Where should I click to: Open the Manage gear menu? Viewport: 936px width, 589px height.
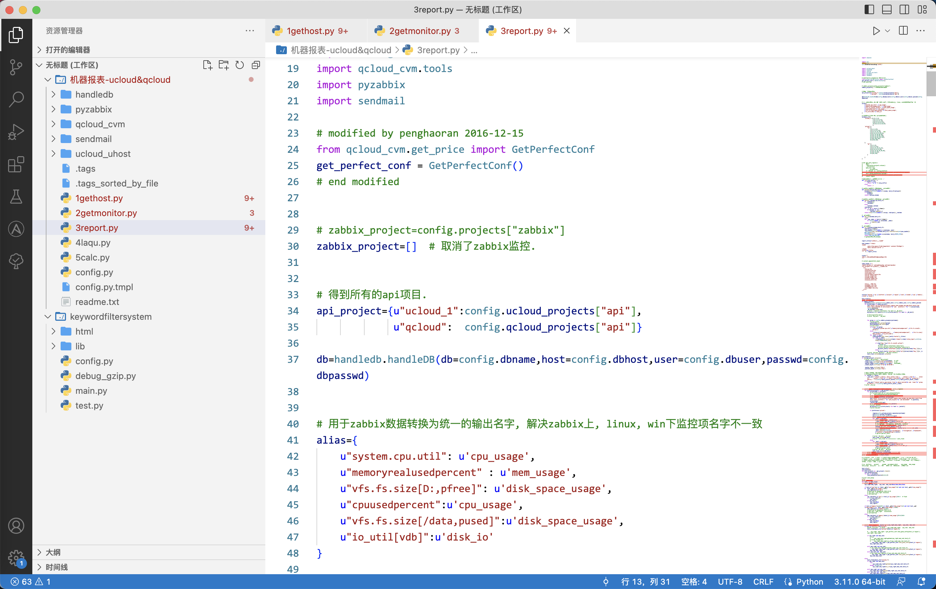click(16, 558)
